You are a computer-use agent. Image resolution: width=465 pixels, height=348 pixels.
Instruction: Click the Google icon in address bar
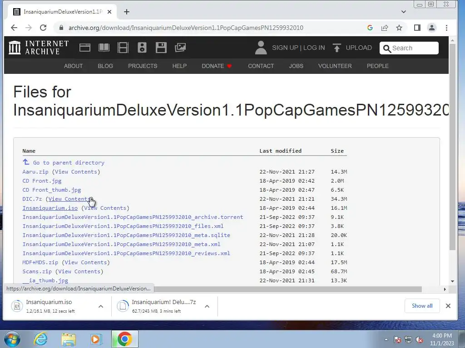370,28
